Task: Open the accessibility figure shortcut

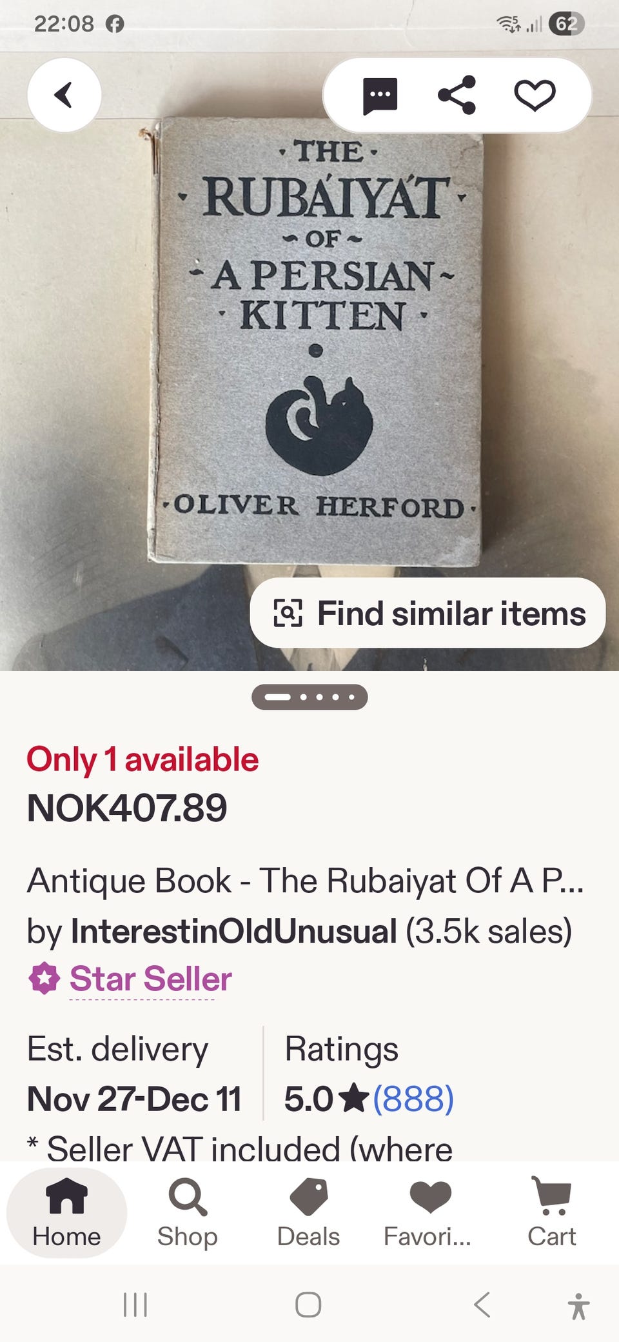Action: (578, 1306)
